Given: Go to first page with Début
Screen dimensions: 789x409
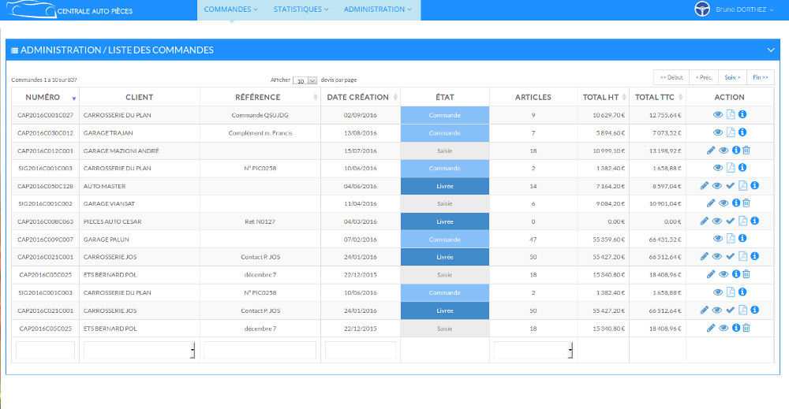Looking at the screenshot, I should pos(671,77).
